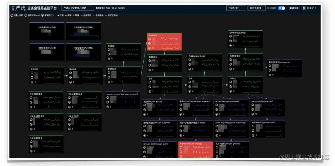The height and width of the screenshot is (166, 335).
Task: Toggle the 自动刷新 auto-refresh switch
Action: (282, 8)
